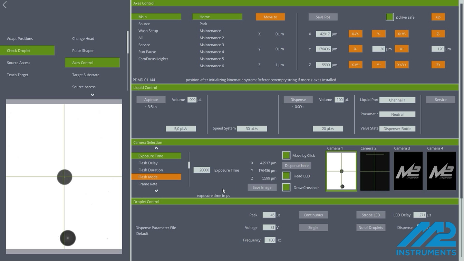The width and height of the screenshot is (464, 261).
Task: Jog with the X-/Y+ button
Action: pos(356,65)
